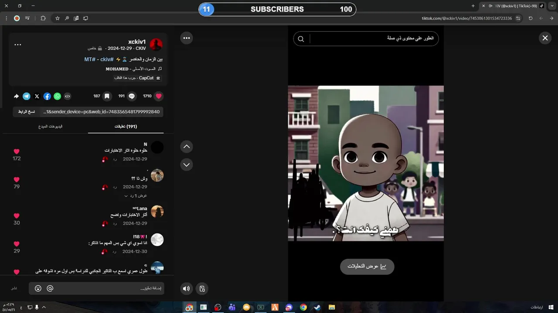Screen dimensions: 558x313
Task: Click the video to play or pause
Action: (366, 163)
